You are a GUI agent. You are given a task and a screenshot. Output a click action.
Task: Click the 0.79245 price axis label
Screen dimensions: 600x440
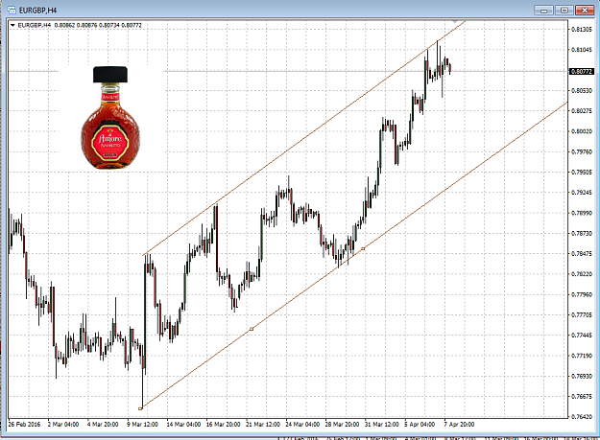[581, 193]
